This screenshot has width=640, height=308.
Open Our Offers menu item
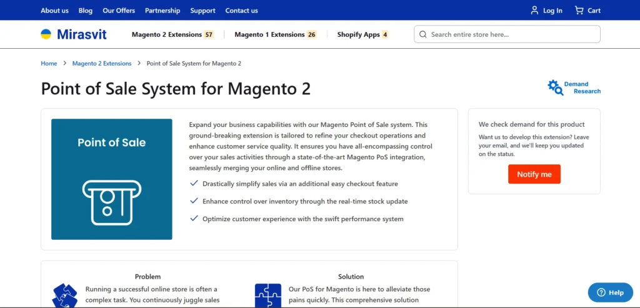(x=119, y=11)
